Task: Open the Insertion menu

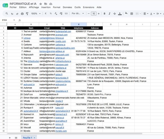Action: pos(46,7)
